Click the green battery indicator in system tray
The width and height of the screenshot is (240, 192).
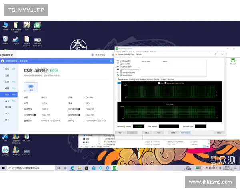[198, 168]
